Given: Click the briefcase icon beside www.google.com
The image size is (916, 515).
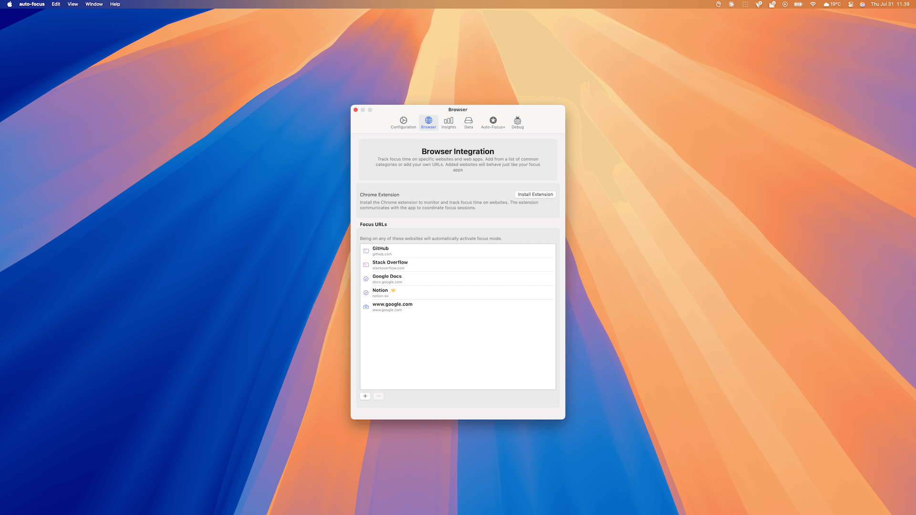Looking at the screenshot, I should pyautogui.click(x=366, y=307).
